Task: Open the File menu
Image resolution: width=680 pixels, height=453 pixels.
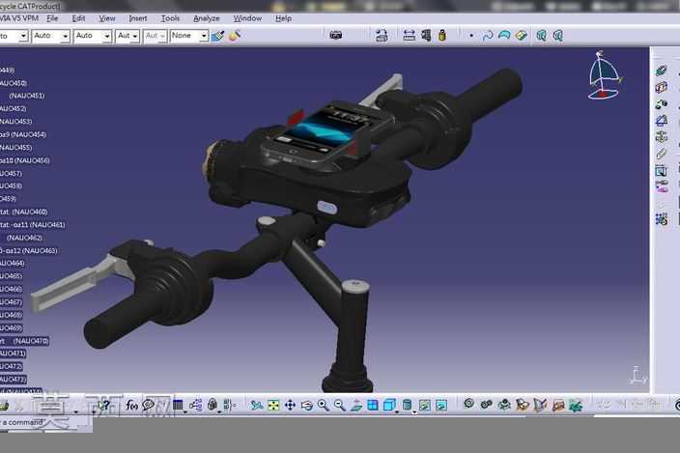Action: coord(52,18)
